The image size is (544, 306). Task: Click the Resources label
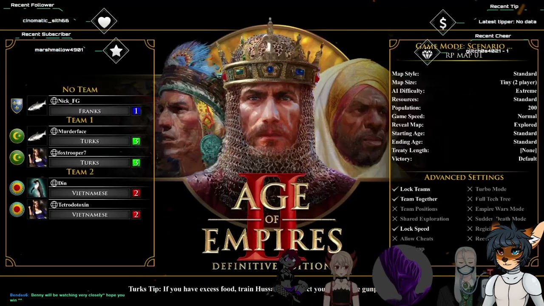[x=405, y=99]
